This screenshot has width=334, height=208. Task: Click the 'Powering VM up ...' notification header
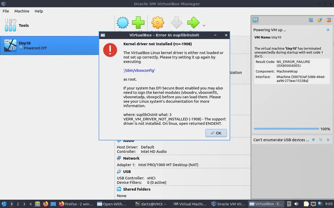270,30
